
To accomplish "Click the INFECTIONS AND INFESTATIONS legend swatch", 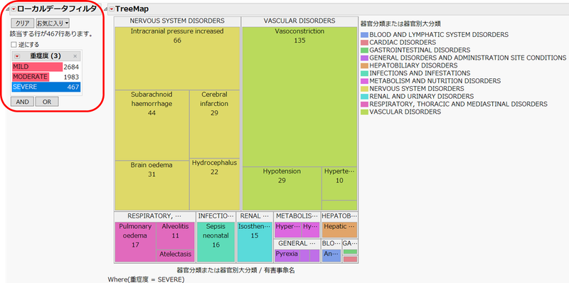I will [x=364, y=73].
